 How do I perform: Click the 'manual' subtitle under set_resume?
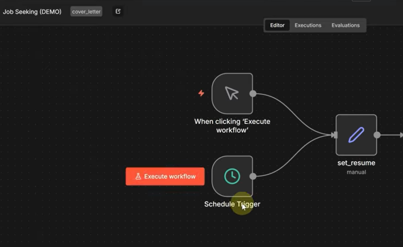[x=356, y=172]
